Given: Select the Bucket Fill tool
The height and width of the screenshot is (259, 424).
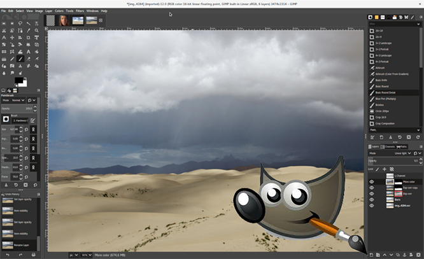Looking at the screenshot, I should [x=36, y=52].
